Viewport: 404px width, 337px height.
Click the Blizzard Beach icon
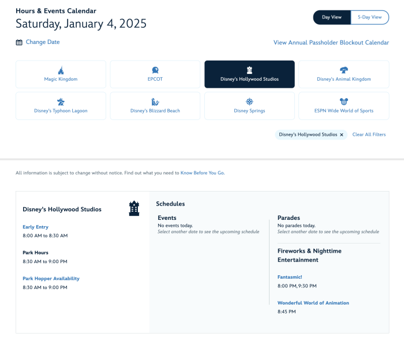[155, 102]
